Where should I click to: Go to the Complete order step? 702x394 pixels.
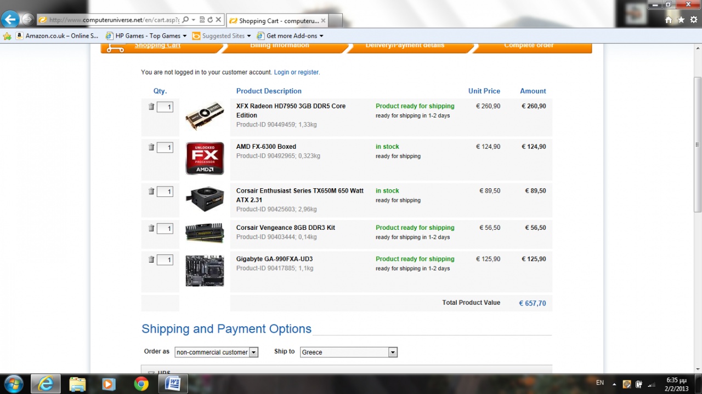[529, 46]
